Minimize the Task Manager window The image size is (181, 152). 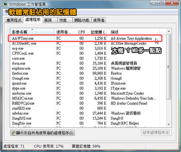point(153,3)
